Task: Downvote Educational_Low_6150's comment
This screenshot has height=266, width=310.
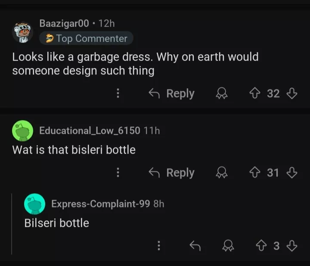Action: (292, 173)
